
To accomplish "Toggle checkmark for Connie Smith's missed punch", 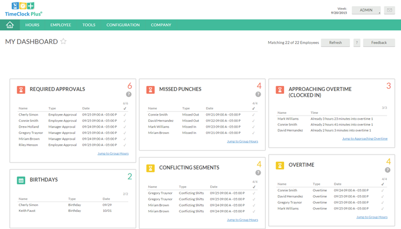I will pos(254,114).
